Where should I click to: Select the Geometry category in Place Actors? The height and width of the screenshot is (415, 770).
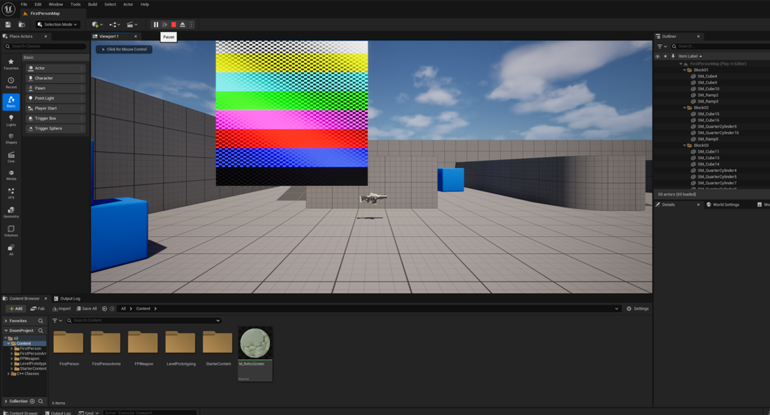[x=11, y=213]
